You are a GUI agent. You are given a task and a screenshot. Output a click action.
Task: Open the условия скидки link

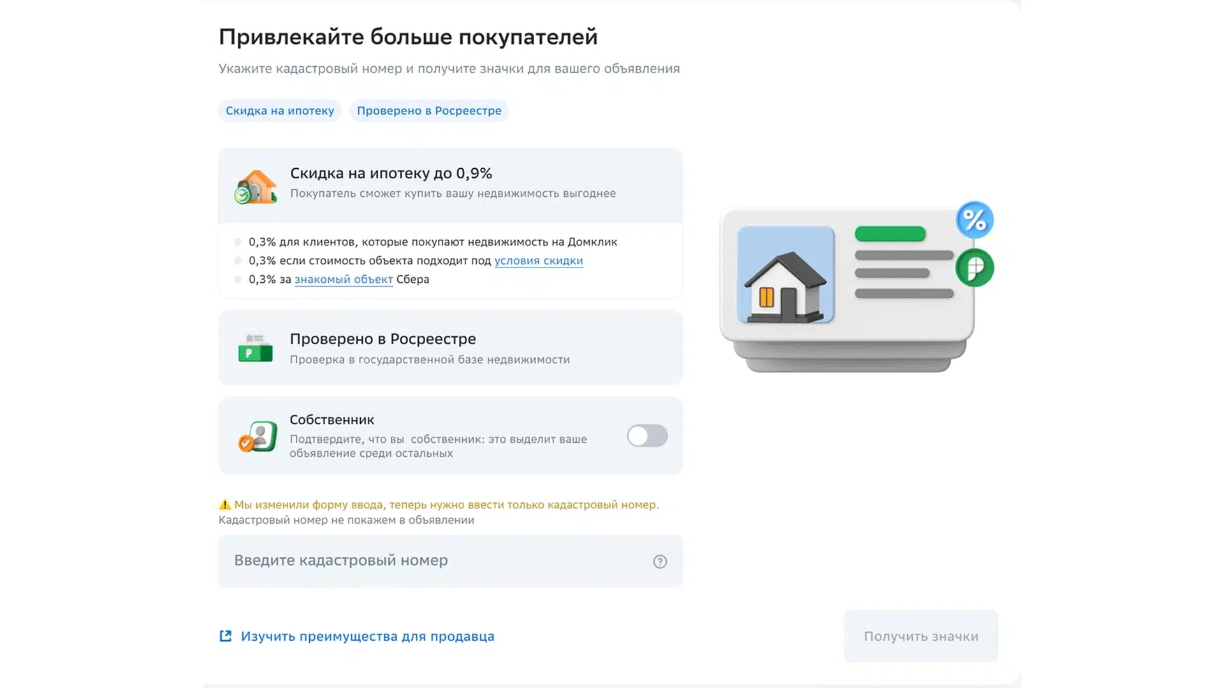(539, 261)
